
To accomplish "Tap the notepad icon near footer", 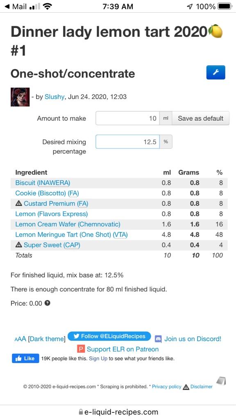I will click(x=221, y=381).
